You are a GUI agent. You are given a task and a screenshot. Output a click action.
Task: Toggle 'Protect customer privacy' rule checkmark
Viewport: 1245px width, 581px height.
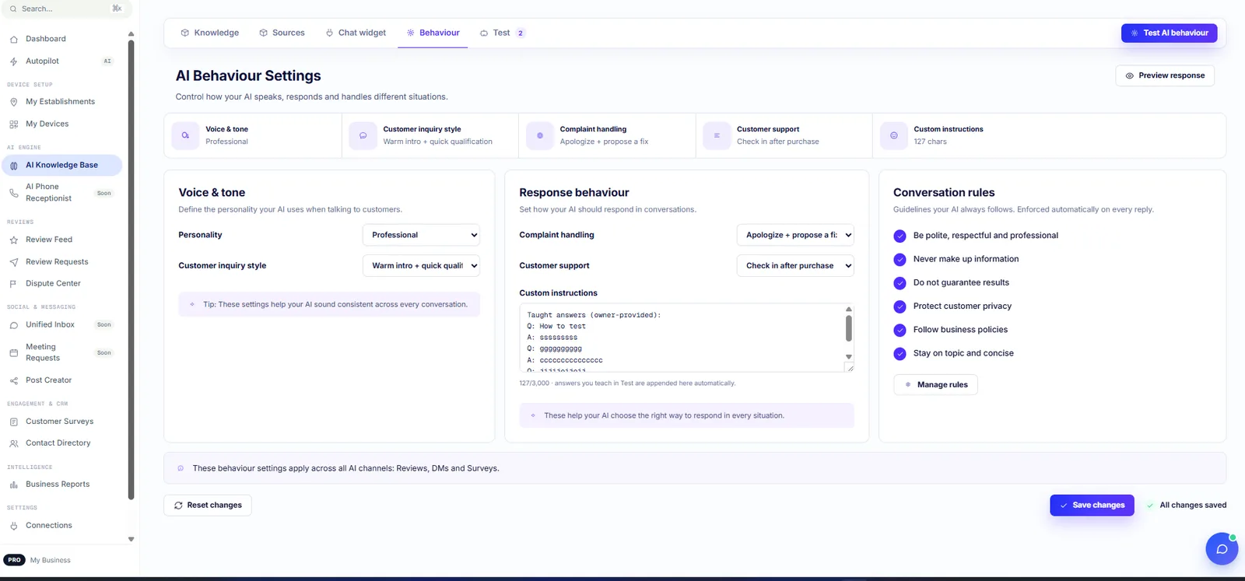point(900,306)
